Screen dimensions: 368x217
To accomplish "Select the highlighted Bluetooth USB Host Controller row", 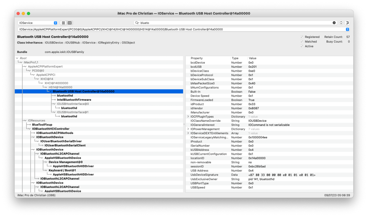I will pos(99,92).
